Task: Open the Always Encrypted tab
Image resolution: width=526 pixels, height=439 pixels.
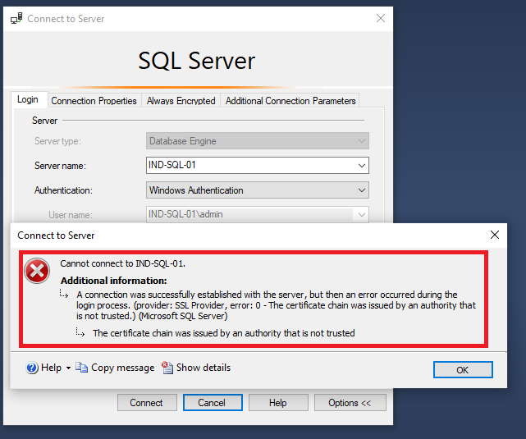Action: coord(181,101)
